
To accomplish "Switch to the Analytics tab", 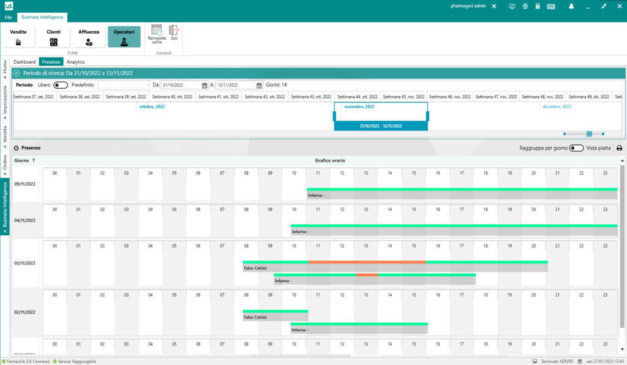I will click(75, 62).
